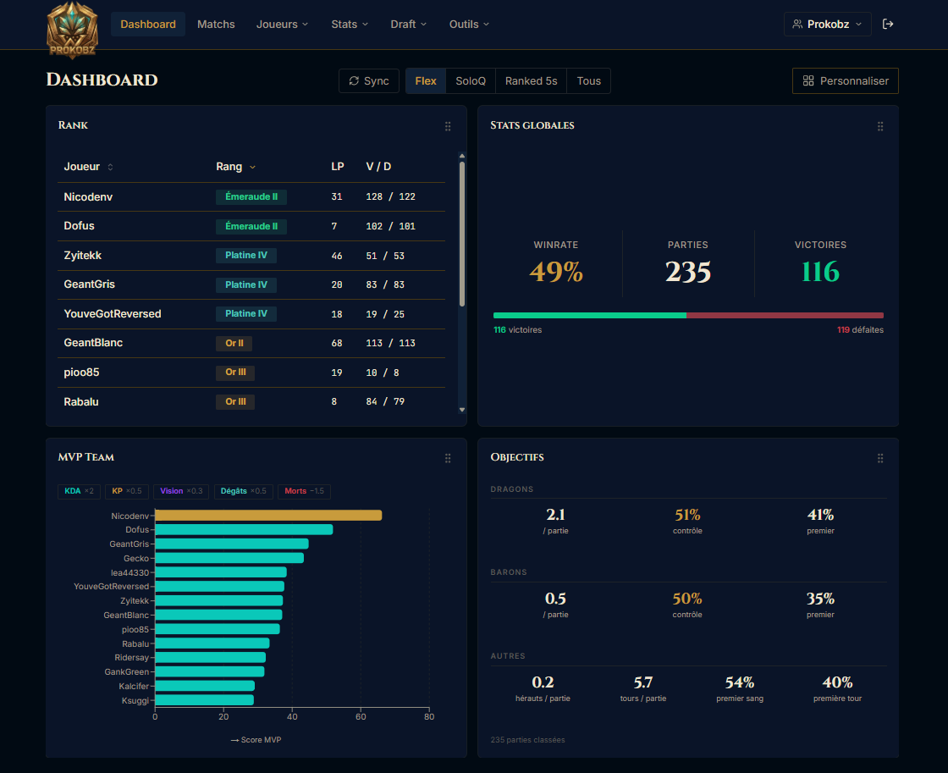The width and height of the screenshot is (948, 773).
Task: Click the Personnaliser grid icon
Action: coord(808,81)
